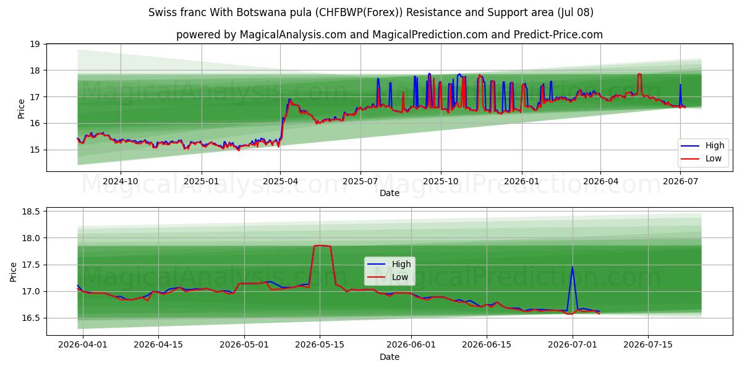Image resolution: width=742 pixels, height=371 pixels.
Task: Click the '17' price tick on top chart
Action: 35,97
